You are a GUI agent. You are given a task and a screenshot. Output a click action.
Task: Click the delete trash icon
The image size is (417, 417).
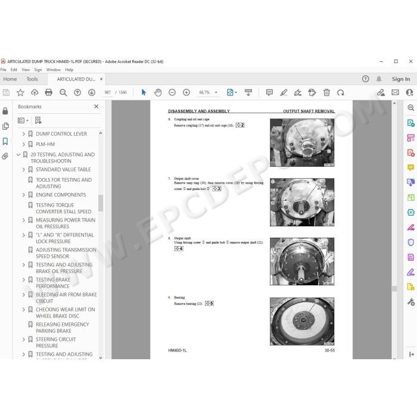point(326,92)
